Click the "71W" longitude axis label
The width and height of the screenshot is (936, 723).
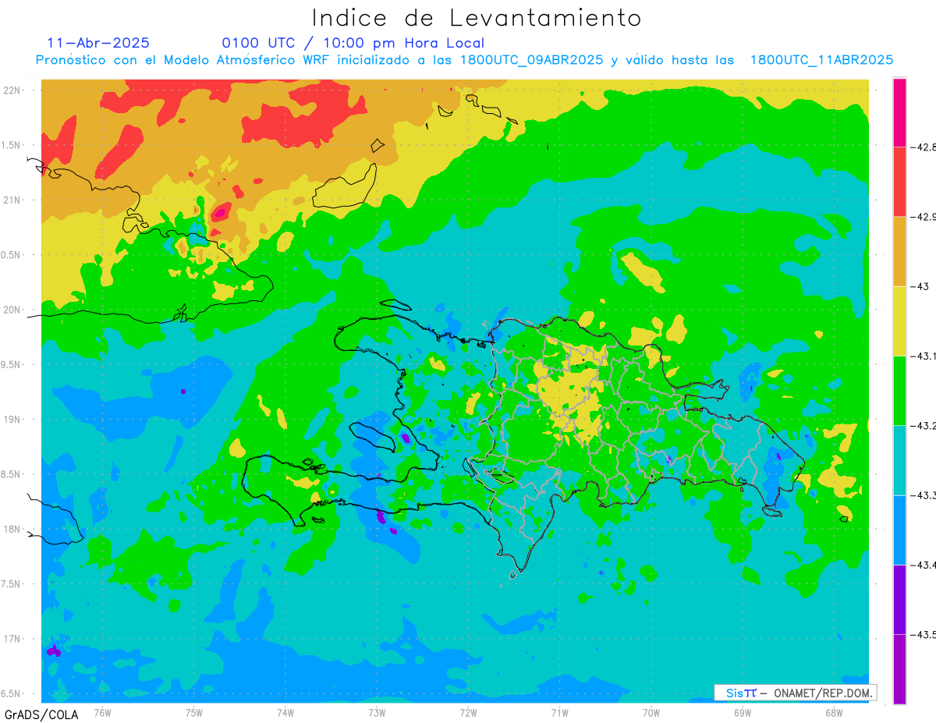(x=559, y=712)
